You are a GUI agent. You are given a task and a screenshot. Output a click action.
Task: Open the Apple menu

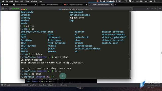click(3, 1)
